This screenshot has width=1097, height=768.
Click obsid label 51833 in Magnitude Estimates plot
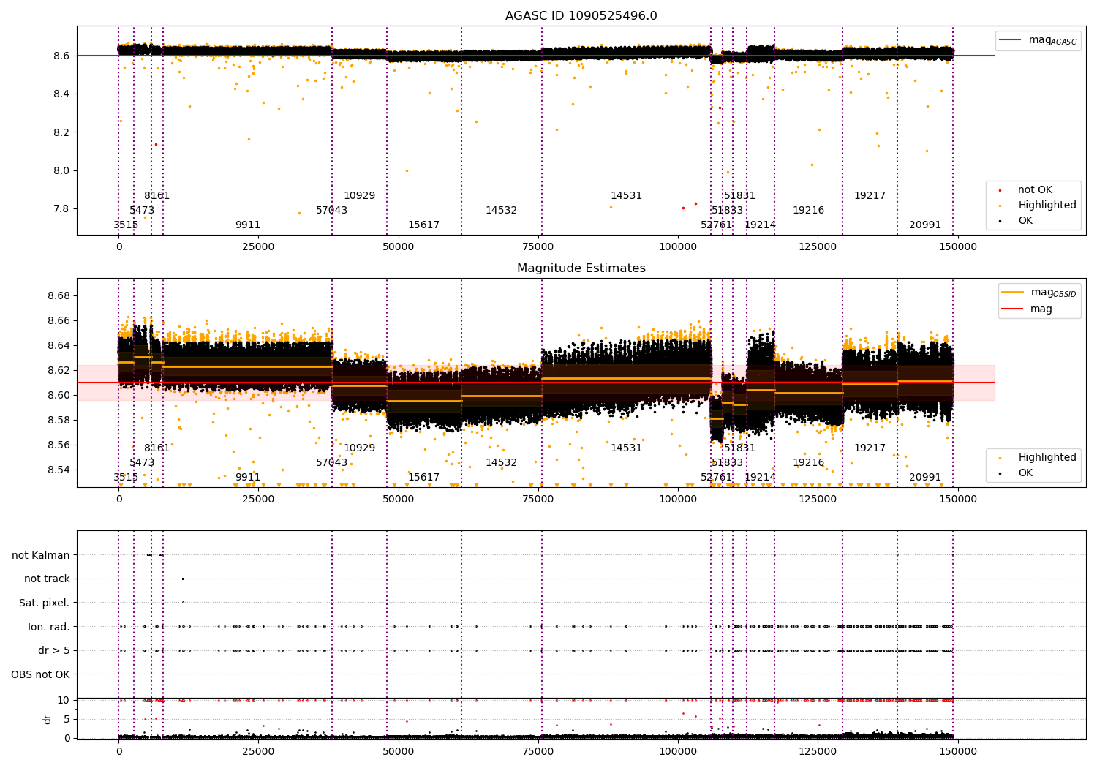(x=727, y=463)
